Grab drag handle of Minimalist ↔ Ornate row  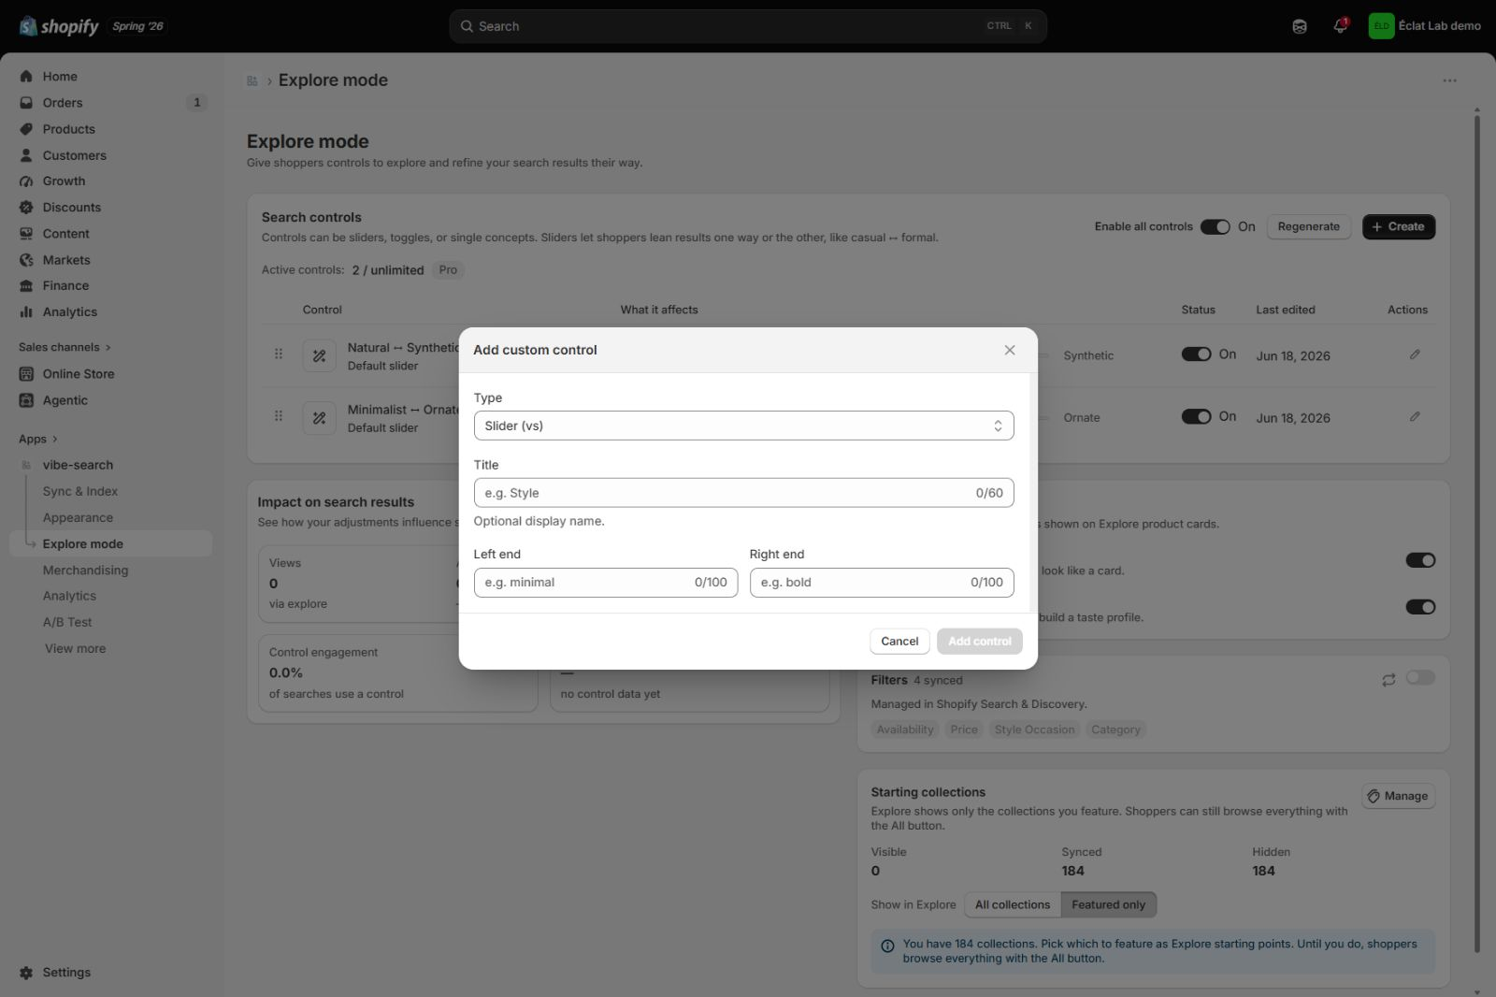(279, 415)
